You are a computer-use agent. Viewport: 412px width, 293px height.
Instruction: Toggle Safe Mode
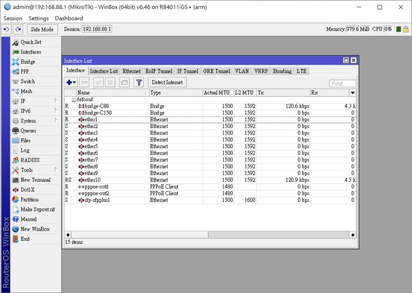(42, 29)
